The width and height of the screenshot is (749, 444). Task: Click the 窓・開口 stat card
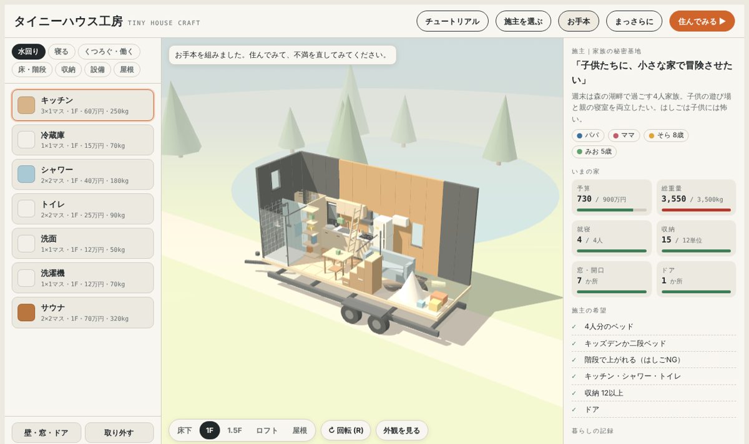pos(612,279)
